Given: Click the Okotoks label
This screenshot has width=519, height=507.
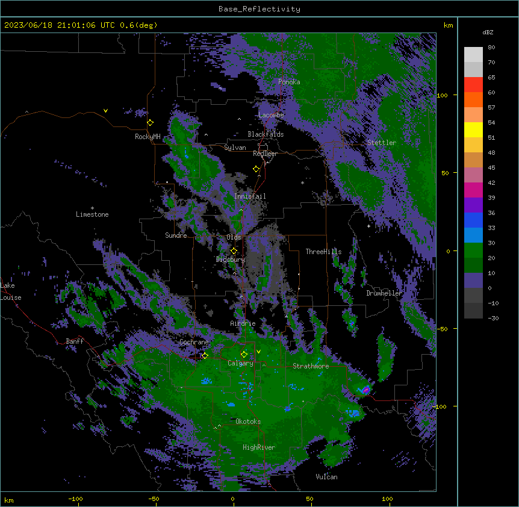Looking at the screenshot, I should (248, 421).
